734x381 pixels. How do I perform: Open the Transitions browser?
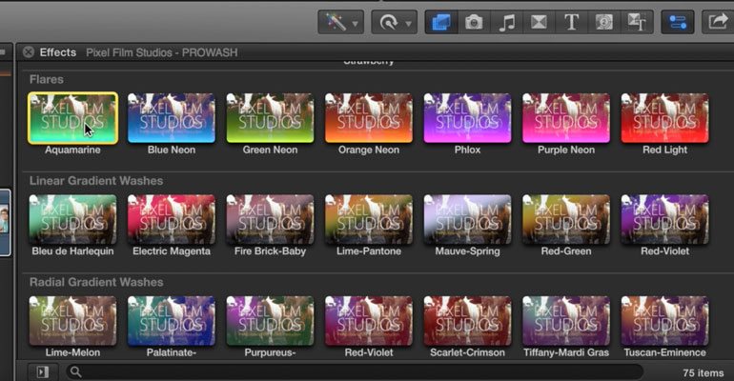(539, 22)
